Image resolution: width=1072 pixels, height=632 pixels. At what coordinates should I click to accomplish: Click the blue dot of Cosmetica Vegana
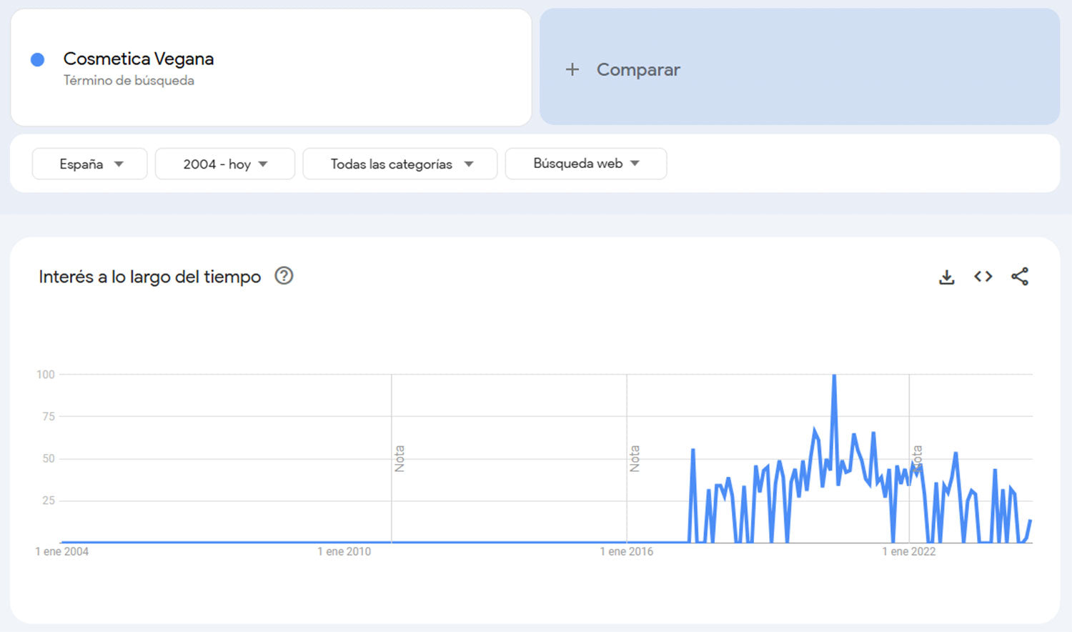click(38, 60)
